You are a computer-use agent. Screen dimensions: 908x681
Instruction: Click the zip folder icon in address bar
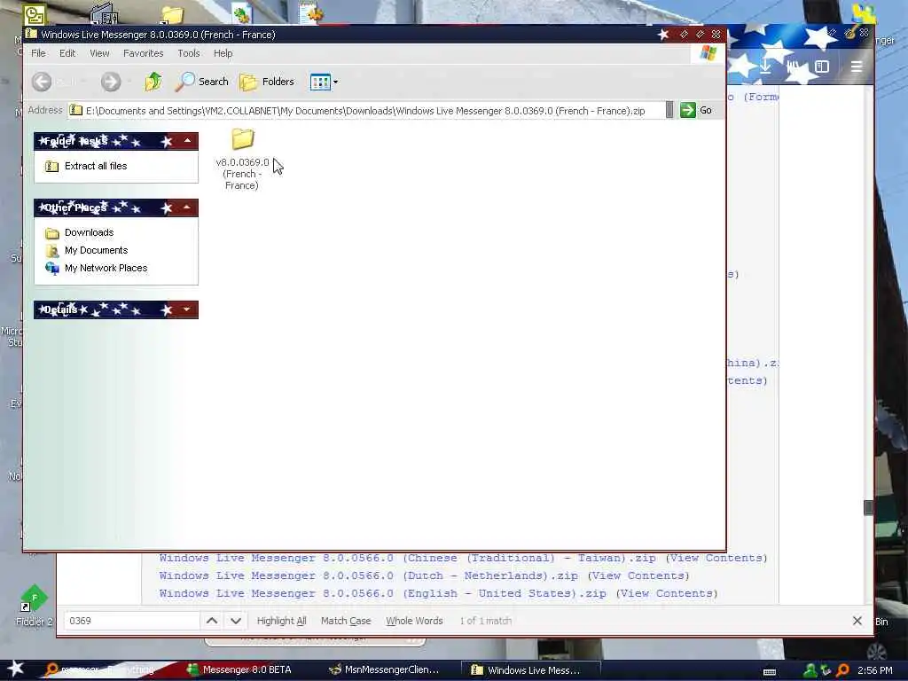point(76,110)
